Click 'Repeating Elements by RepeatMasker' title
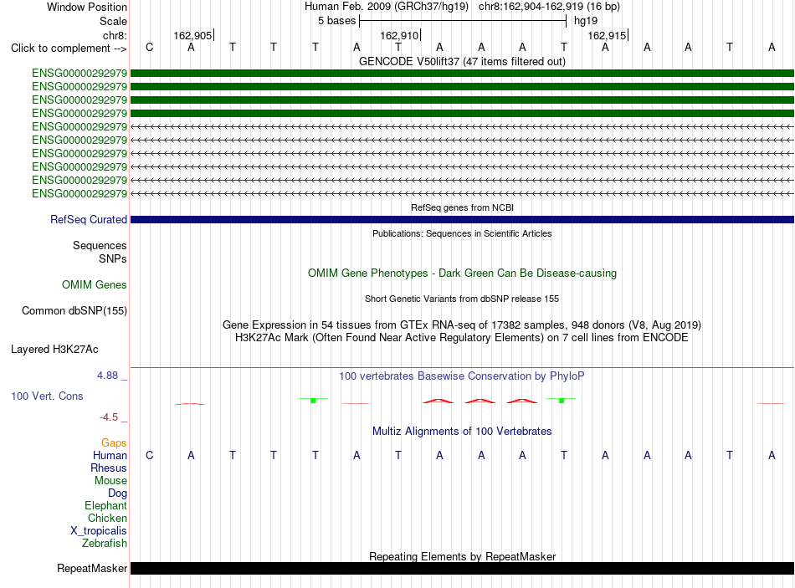 click(x=462, y=556)
